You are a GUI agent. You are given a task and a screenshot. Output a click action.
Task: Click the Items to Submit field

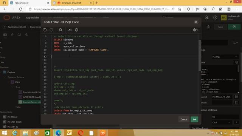[x=222, y=97]
